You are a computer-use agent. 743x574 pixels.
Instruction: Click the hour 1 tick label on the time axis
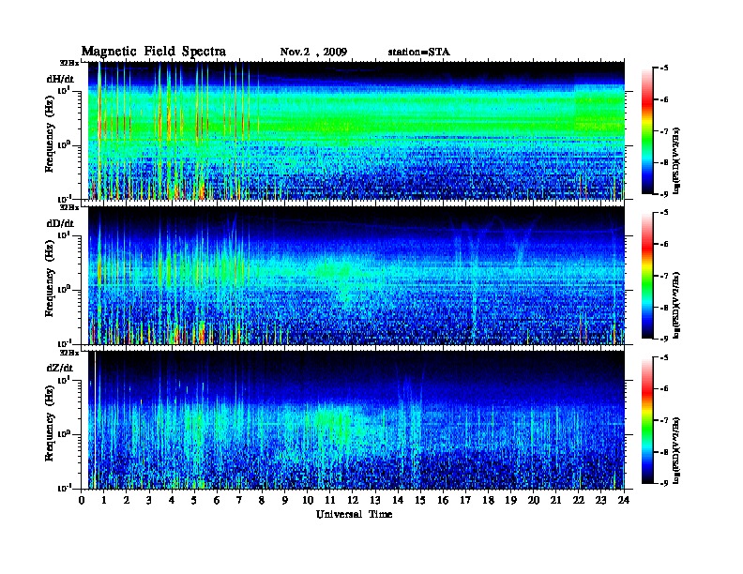point(104,500)
